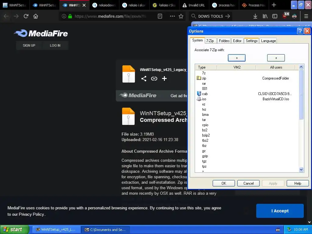
Task: Click the search arrow in search box
Action: 228,16
